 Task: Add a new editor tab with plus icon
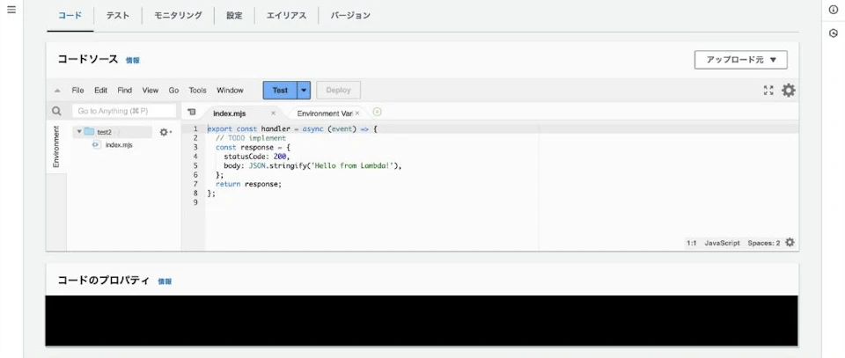click(378, 112)
